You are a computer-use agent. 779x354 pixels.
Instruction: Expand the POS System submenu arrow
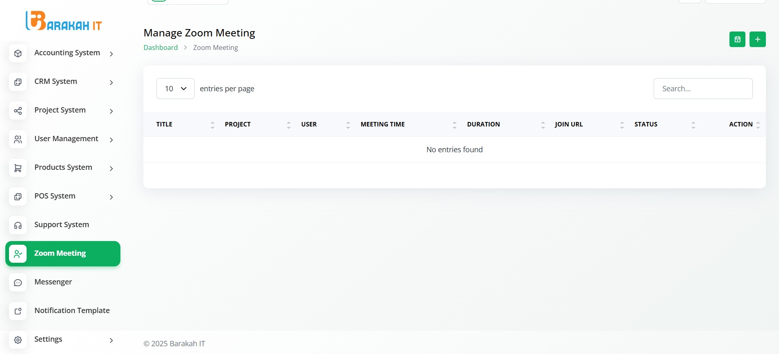(x=111, y=197)
